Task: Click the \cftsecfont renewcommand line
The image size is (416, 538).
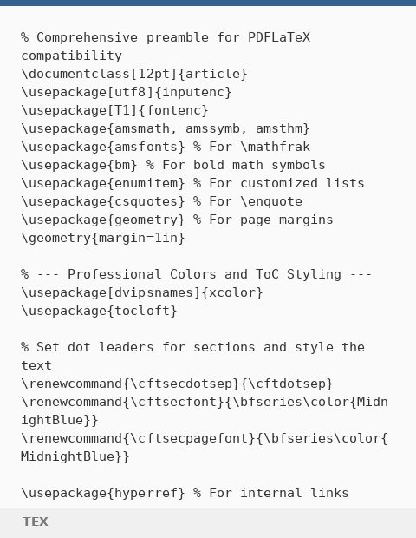Action: 205,410
